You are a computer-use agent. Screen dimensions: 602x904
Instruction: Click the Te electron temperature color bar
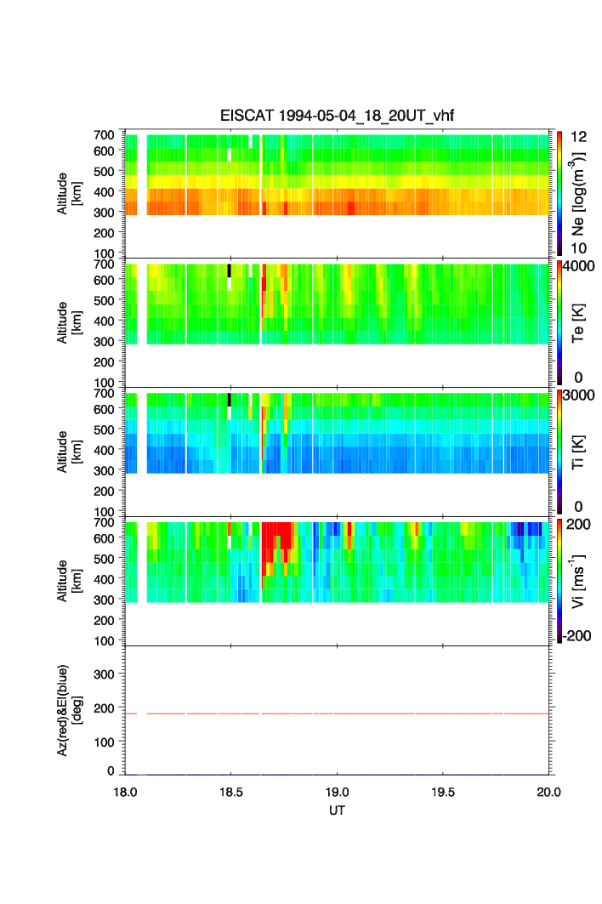(x=559, y=323)
